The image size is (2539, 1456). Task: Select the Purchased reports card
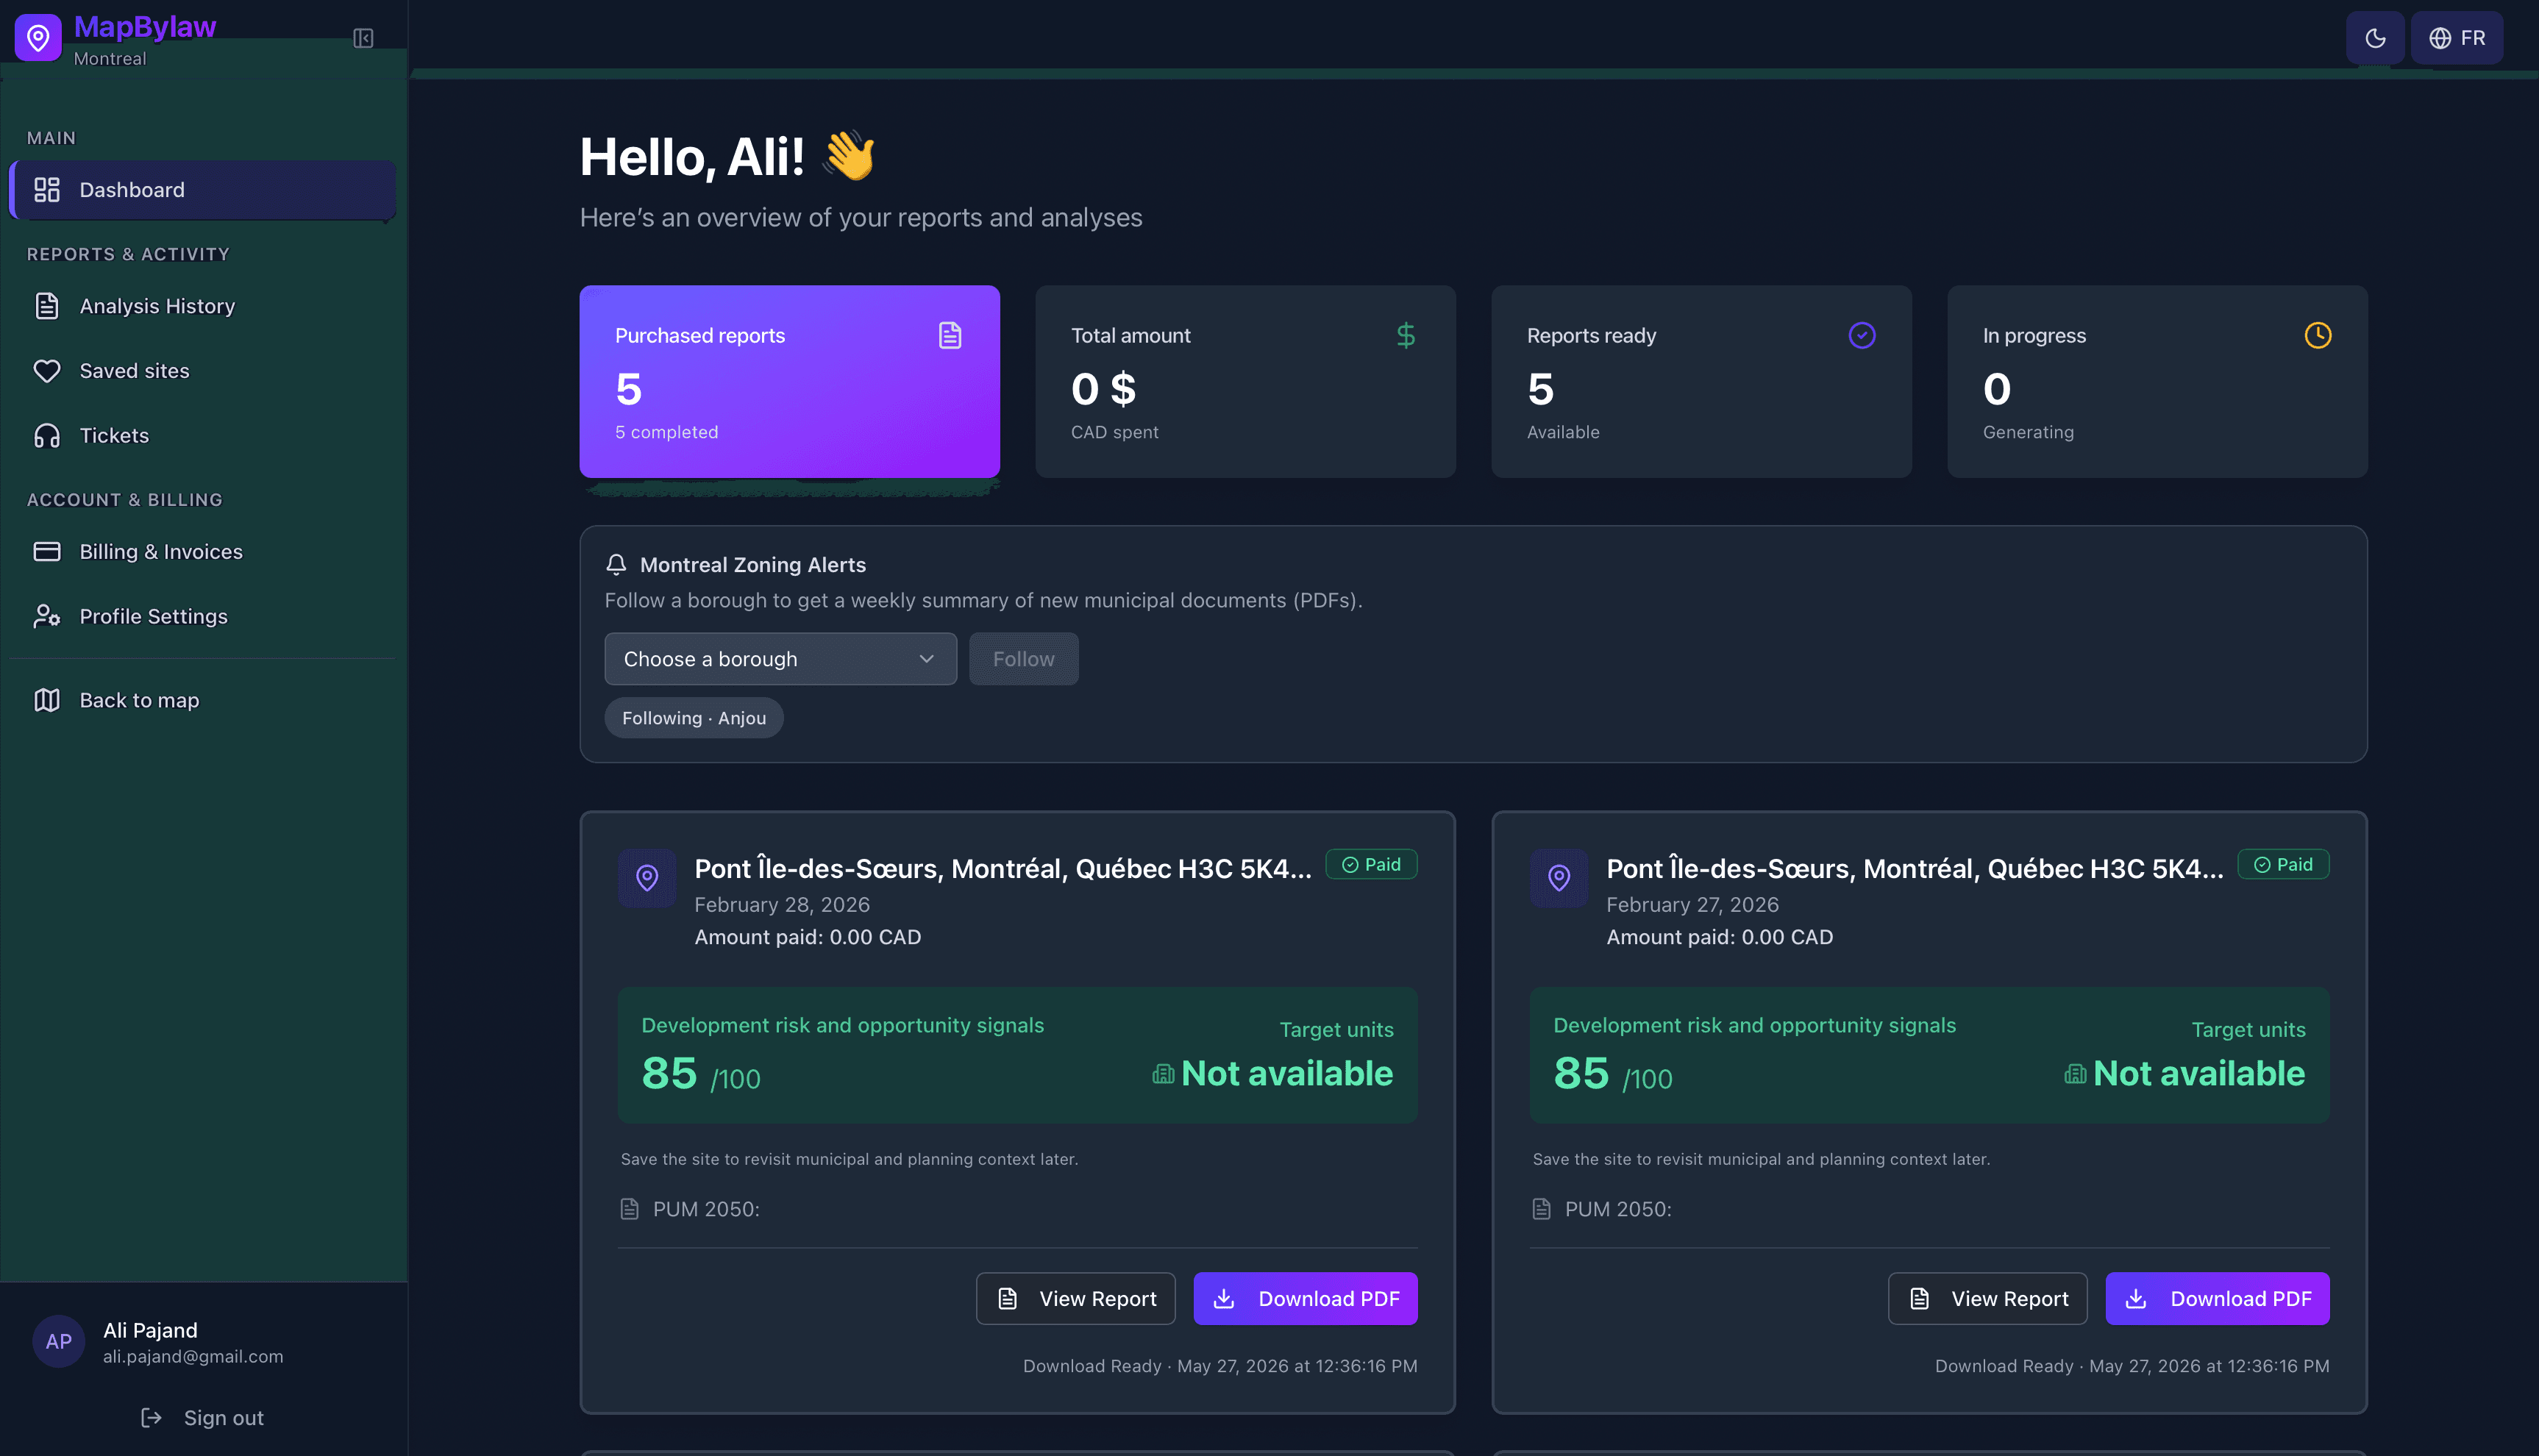pyautogui.click(x=789, y=382)
